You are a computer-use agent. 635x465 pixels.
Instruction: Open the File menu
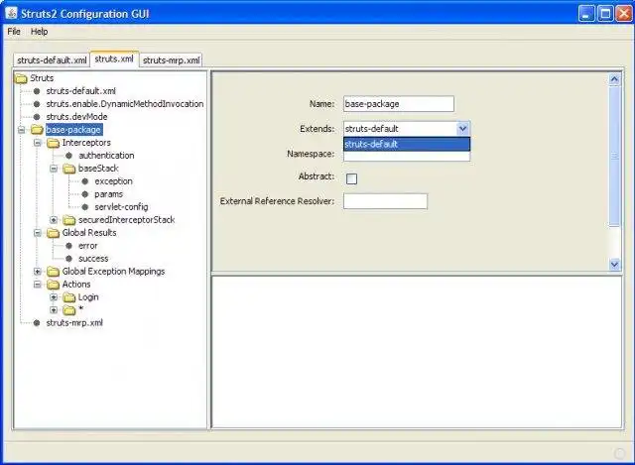point(14,31)
